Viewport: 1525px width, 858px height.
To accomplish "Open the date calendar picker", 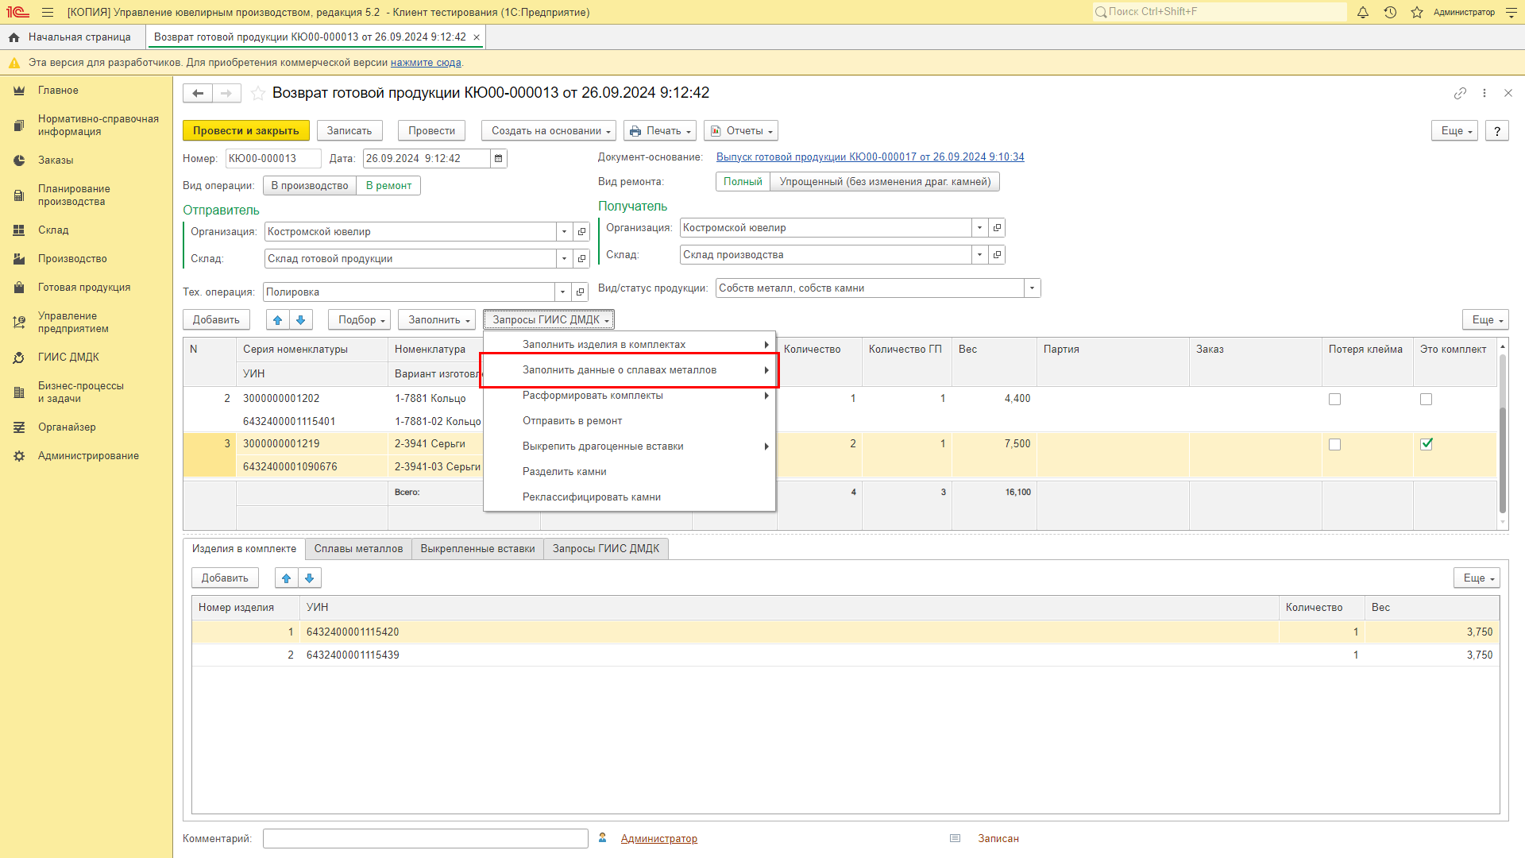I will tap(498, 159).
